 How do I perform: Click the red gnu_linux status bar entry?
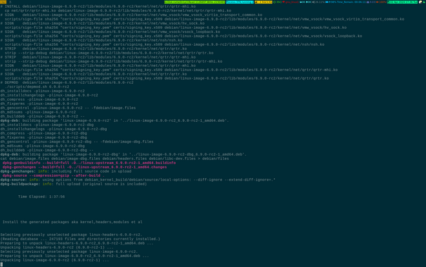point(292,2)
